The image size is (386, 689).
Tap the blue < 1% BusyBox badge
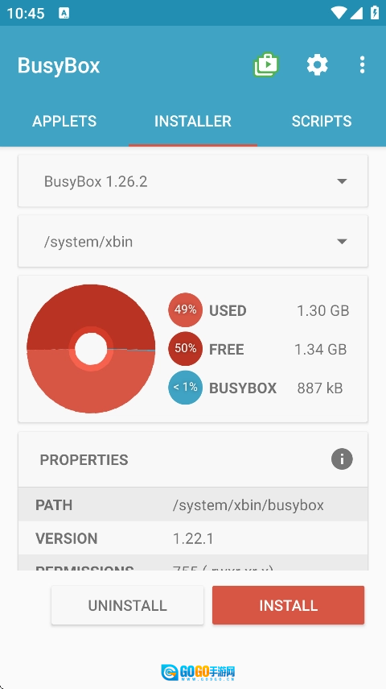tap(185, 388)
